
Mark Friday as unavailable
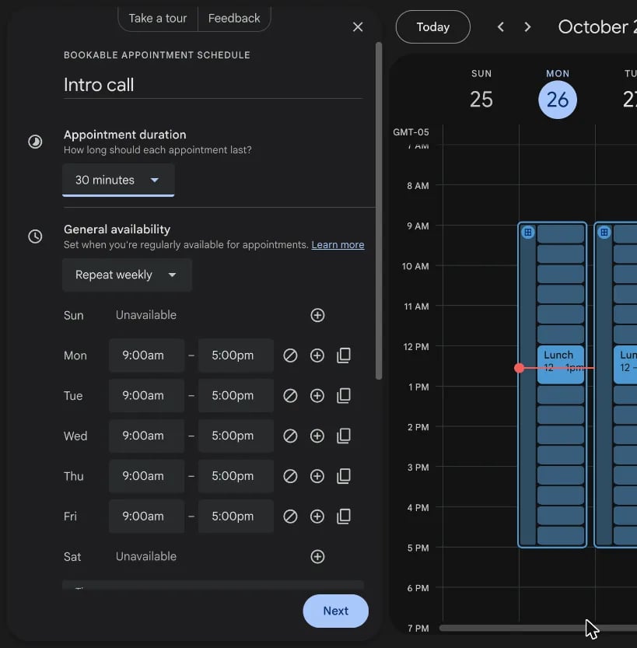pyautogui.click(x=290, y=517)
